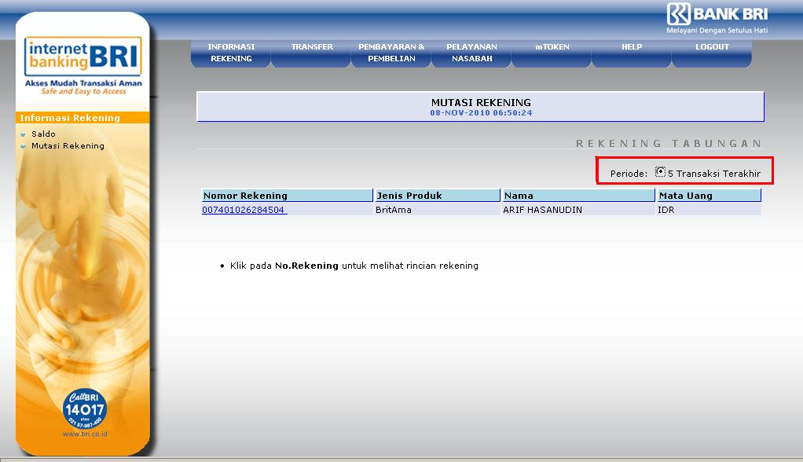Screen dimensions: 803x462
Task: Click the Call BRI 14017 badge
Action: [x=85, y=409]
